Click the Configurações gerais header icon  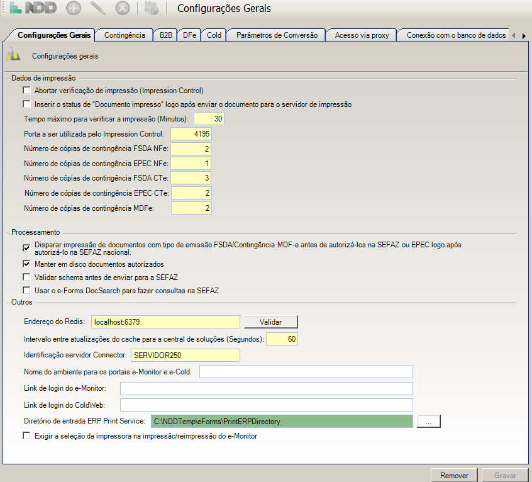coord(14,55)
